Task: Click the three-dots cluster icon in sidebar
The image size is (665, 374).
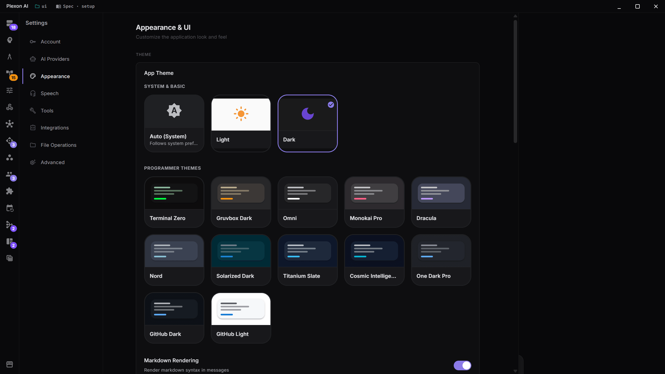Action: point(10,157)
